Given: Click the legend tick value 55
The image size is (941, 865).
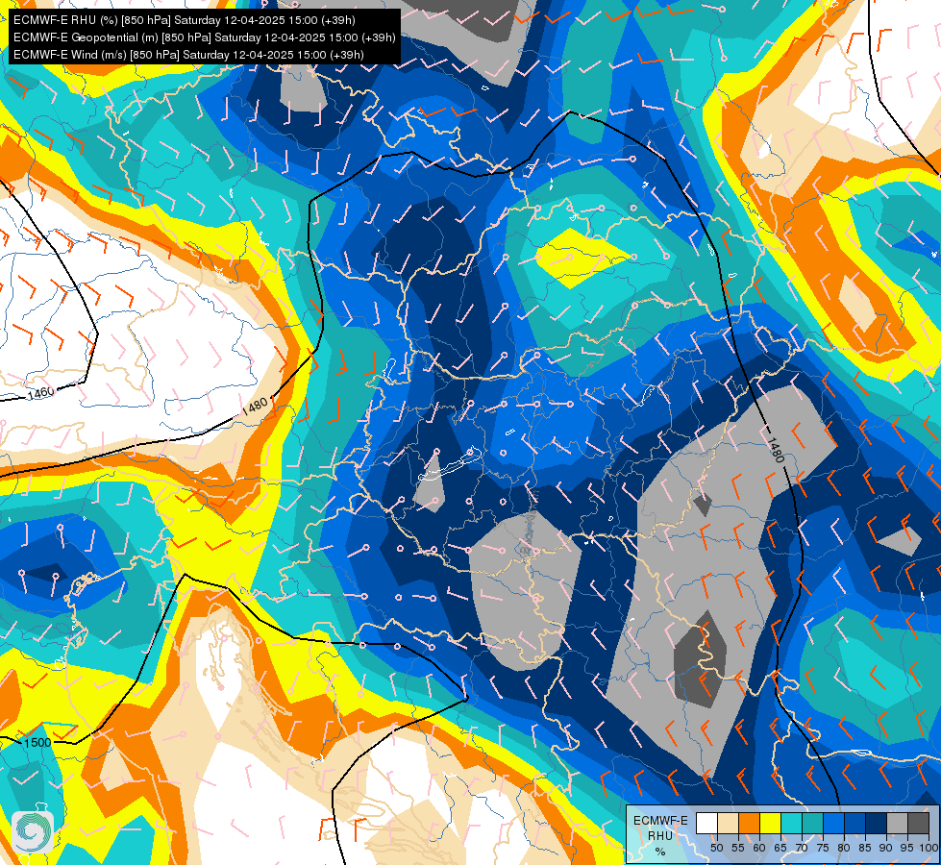Looking at the screenshot, I should pos(737,848).
